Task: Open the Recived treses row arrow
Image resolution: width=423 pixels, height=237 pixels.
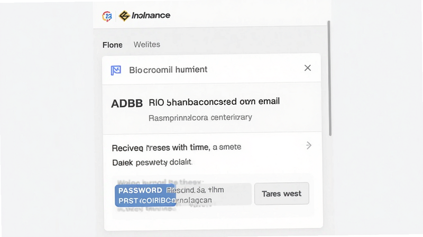Action: pyautogui.click(x=309, y=146)
